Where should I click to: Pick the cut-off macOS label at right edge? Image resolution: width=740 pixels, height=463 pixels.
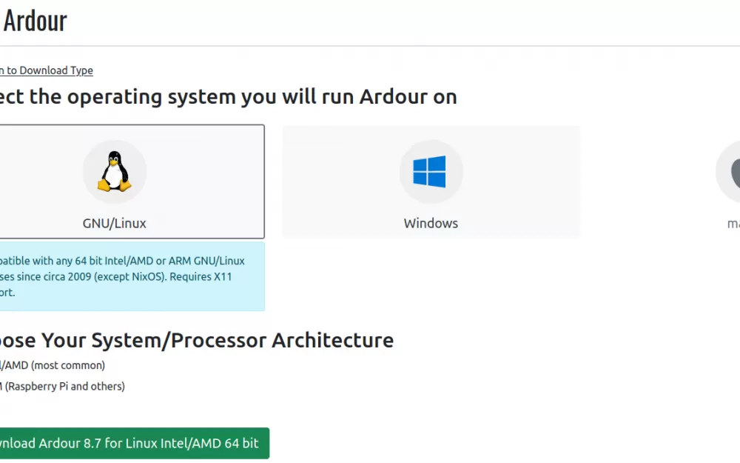click(733, 224)
